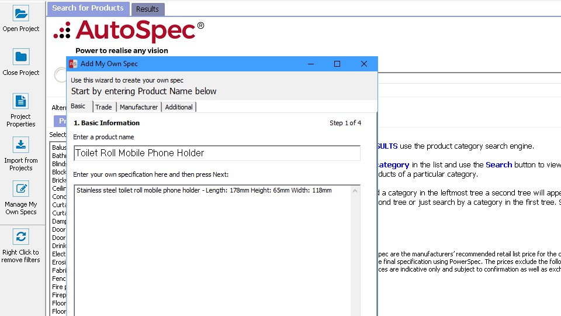Viewport: 561px width, 316px height.
Task: Switch to the Results tab
Action: point(147,9)
